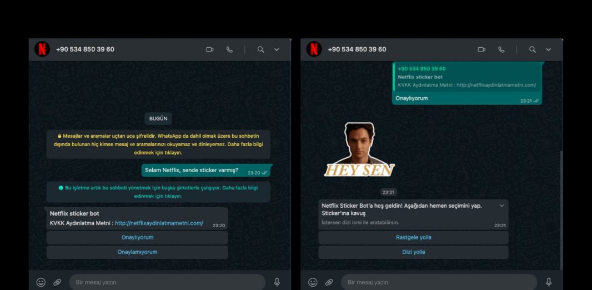592x290 pixels.
Task: Record voice message in right chat
Action: coord(549,282)
